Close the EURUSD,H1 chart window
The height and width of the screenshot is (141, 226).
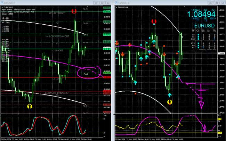tap(108, 3)
